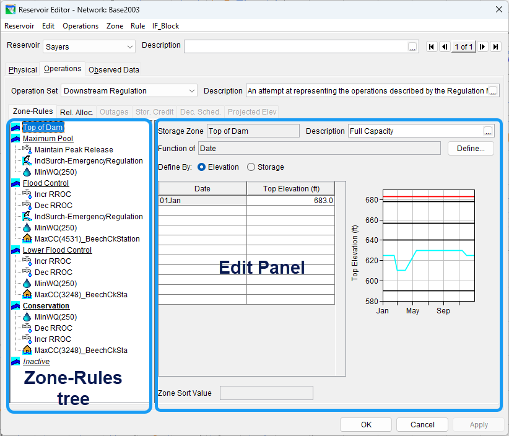Select the Elevation radio button
509x436 pixels.
[202, 167]
